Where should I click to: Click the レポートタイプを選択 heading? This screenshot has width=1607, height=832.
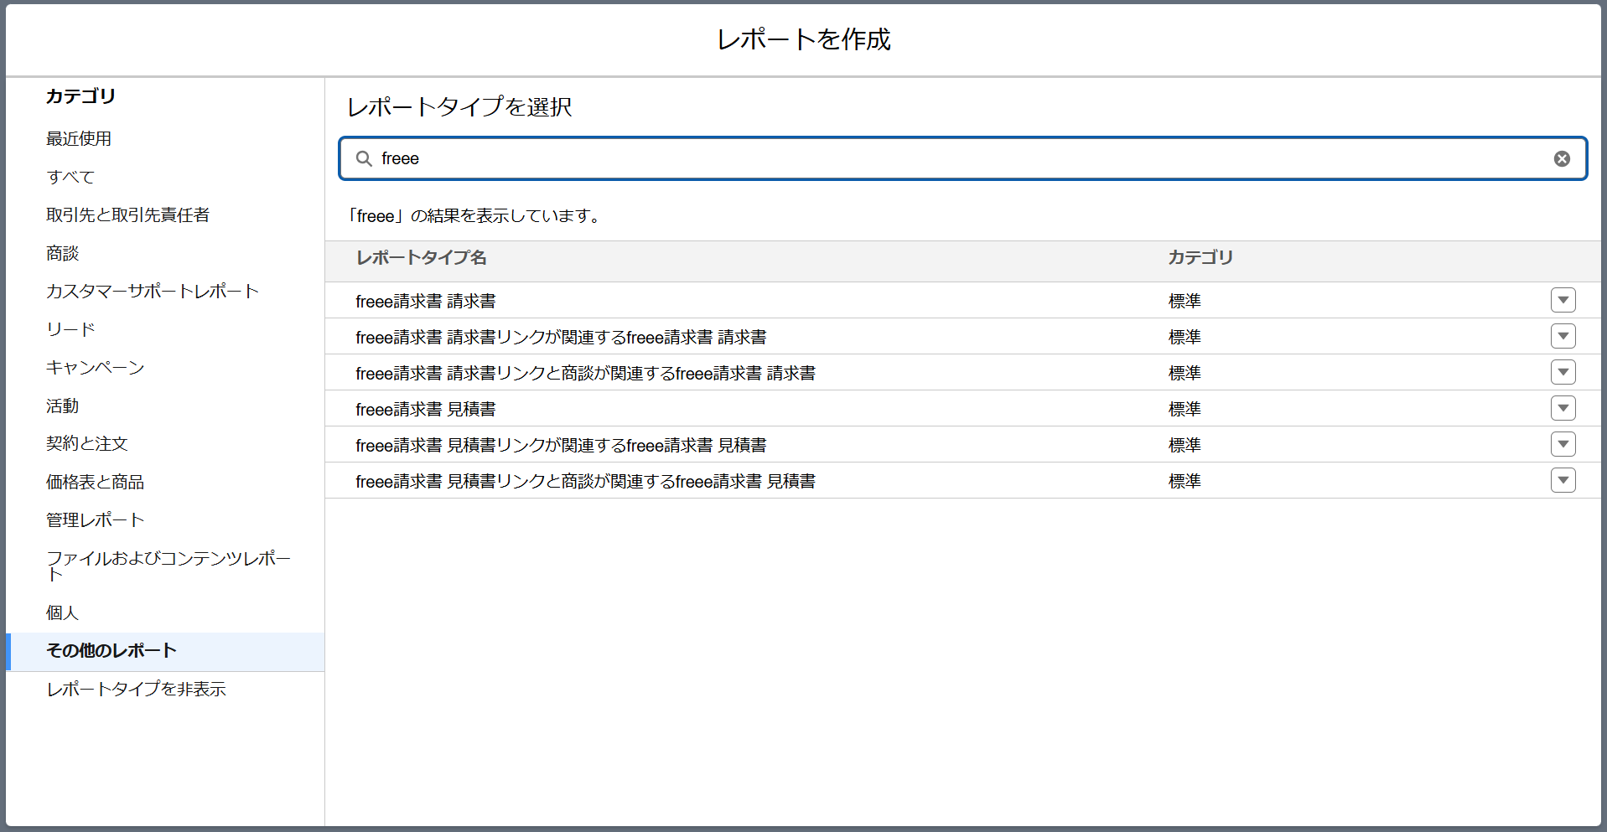pos(459,106)
